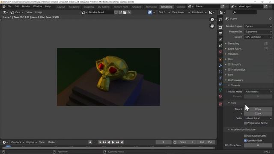Viewport: 274px width, 154px height.
Task: Open the Physics properties tab
Action: click(x=220, y=78)
